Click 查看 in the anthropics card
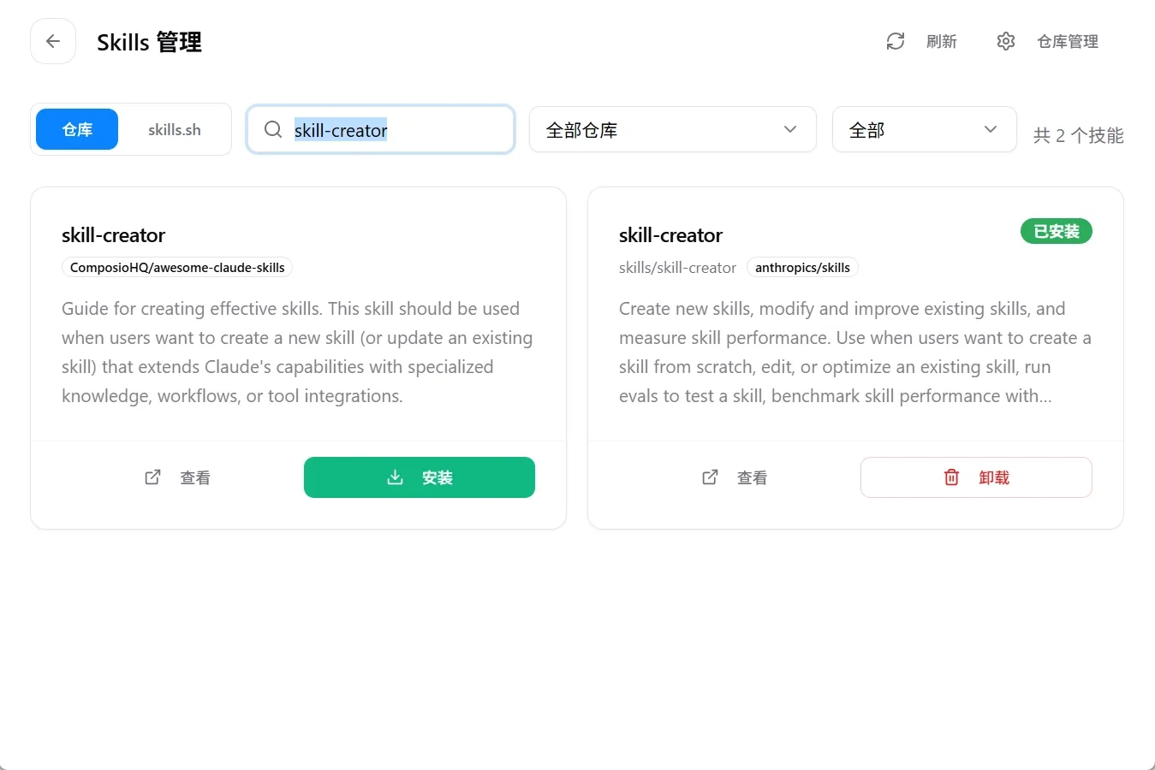Image resolution: width=1155 pixels, height=770 pixels. [x=753, y=477]
